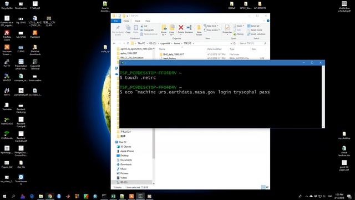Viewport: 355px width, 200px height.
Task: Click ENG language indicator in taskbar
Action: (x=330, y=196)
